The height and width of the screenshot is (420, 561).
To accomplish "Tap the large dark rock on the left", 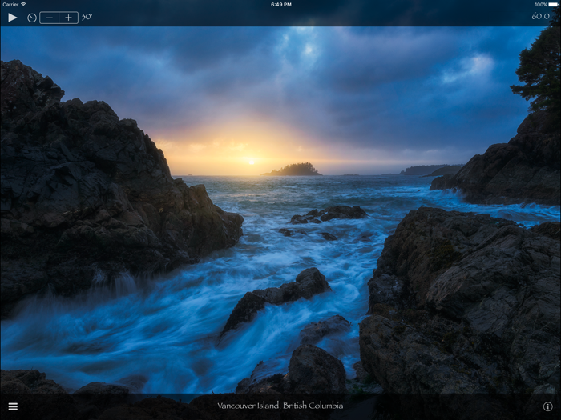I will pyautogui.click(x=88, y=192).
